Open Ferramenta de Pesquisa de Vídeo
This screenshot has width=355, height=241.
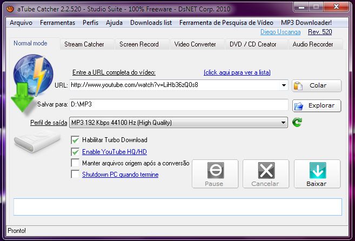[226, 23]
